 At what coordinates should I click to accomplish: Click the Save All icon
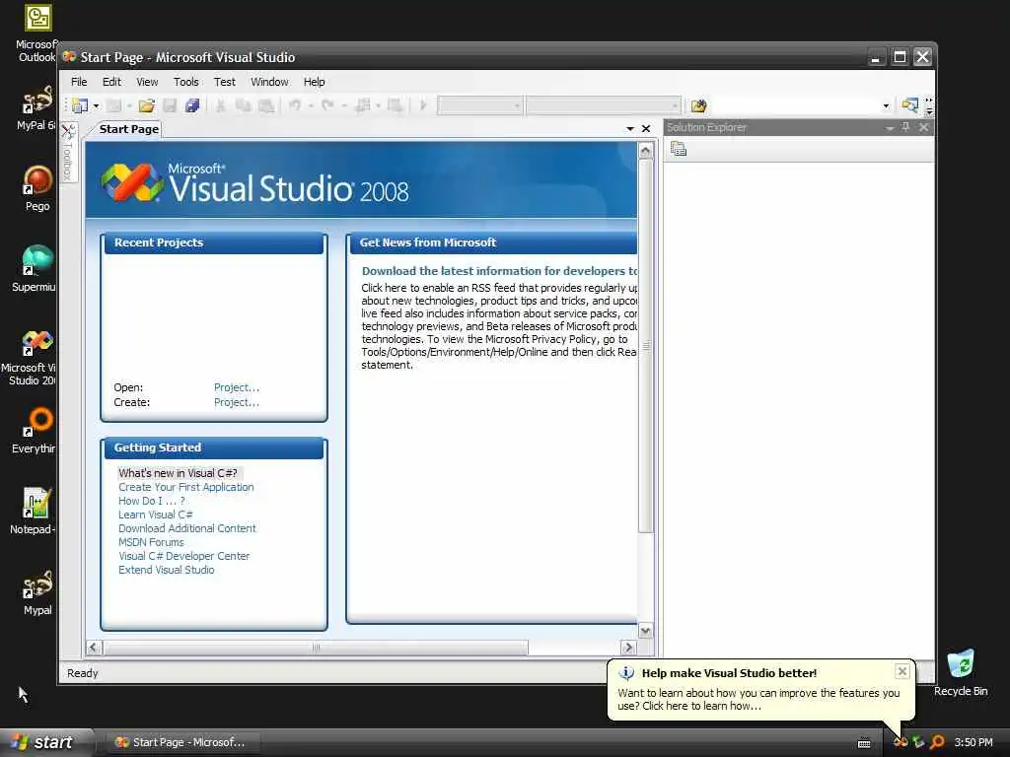pyautogui.click(x=192, y=105)
